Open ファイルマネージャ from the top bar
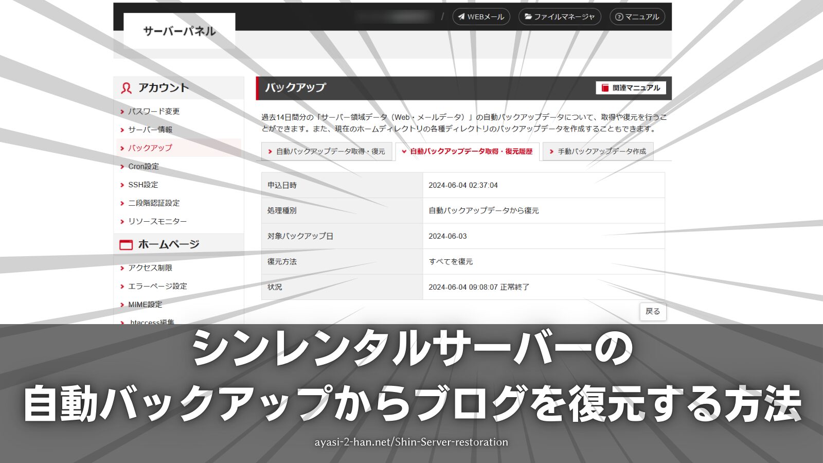The height and width of the screenshot is (463, 823). click(559, 16)
